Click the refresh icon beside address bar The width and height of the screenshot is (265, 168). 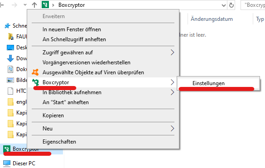pyautogui.click(x=231, y=5)
